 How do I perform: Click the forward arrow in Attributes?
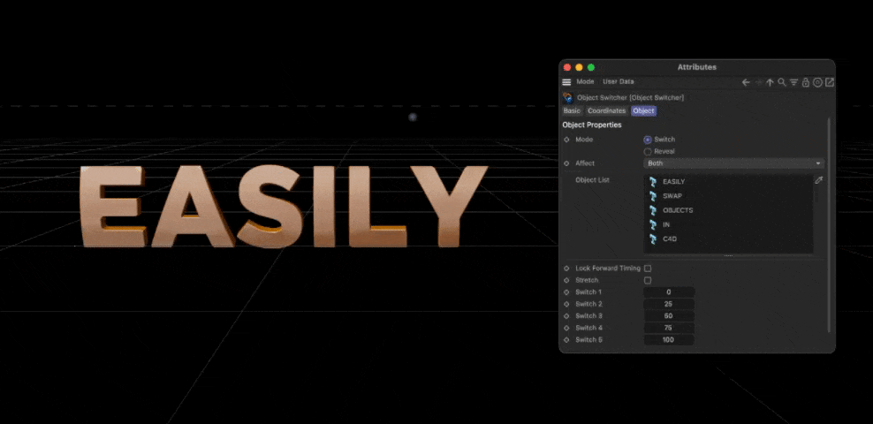[758, 82]
